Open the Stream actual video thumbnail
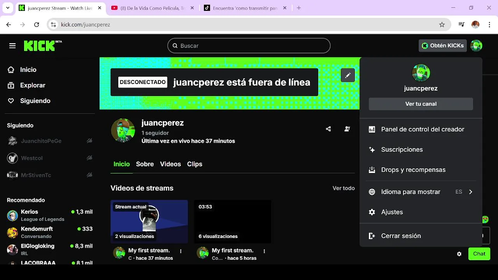 pos(149,222)
